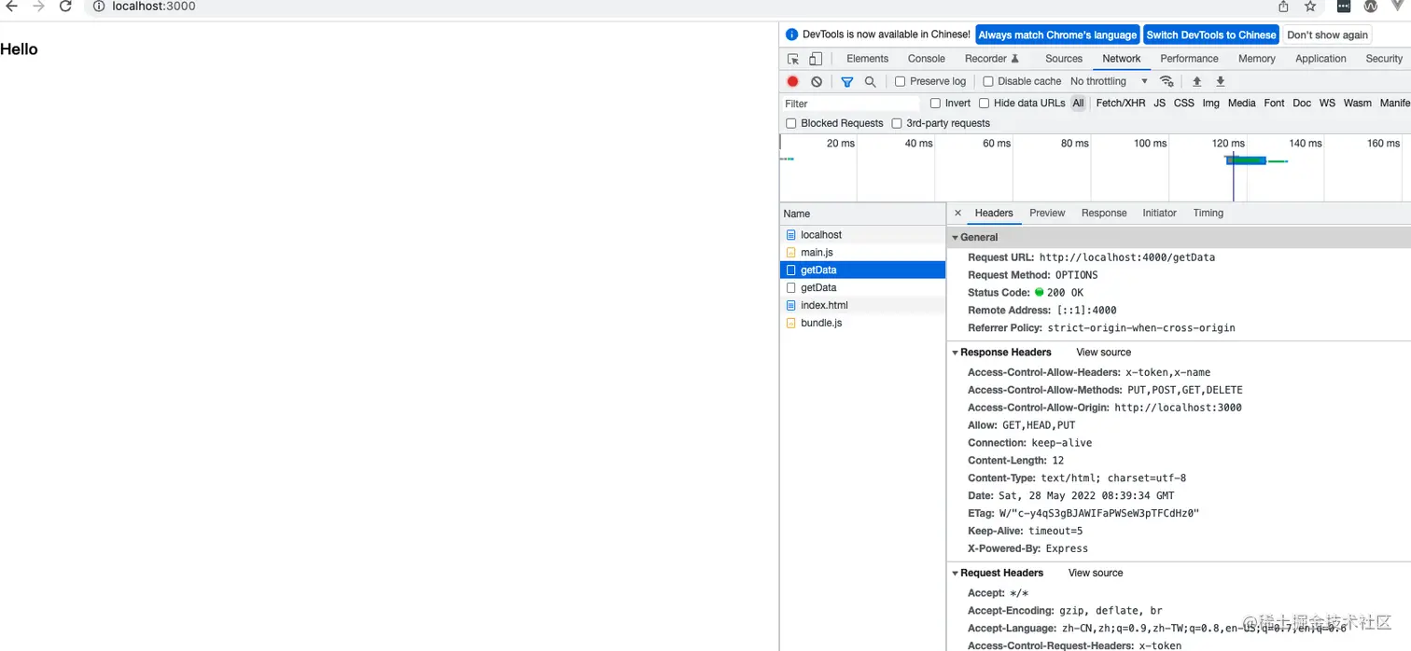Filter requests by Wasm type
This screenshot has height=651, width=1411.
click(x=1357, y=104)
